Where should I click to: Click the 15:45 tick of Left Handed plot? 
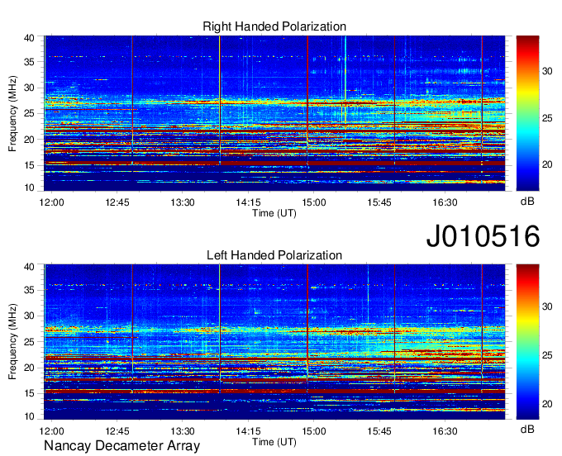(379, 431)
